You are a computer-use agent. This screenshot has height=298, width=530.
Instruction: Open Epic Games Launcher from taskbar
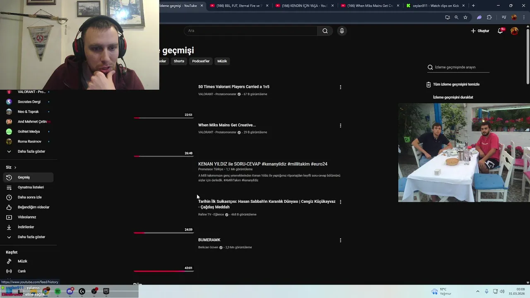point(106,291)
